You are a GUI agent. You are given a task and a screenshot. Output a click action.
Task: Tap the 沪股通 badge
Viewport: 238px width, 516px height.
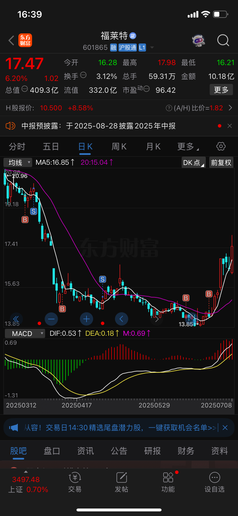click(x=128, y=48)
